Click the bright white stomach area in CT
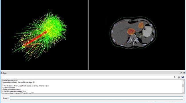This screenshot has height=103, width=186. pyautogui.click(x=147, y=31)
